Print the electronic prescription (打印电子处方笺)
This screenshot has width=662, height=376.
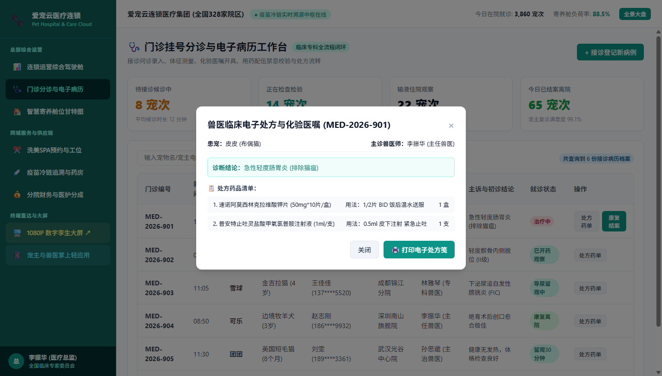(419, 250)
